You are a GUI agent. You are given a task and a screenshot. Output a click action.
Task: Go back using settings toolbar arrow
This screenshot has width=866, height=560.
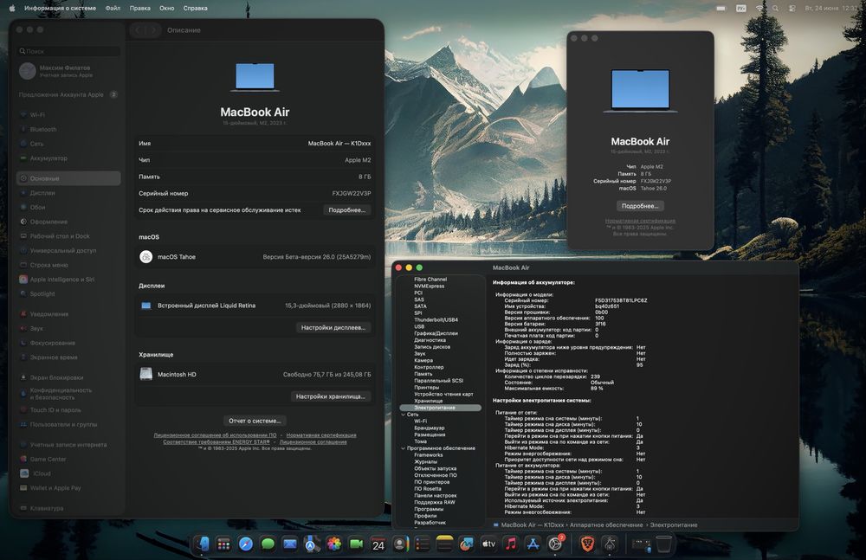pyautogui.click(x=138, y=29)
